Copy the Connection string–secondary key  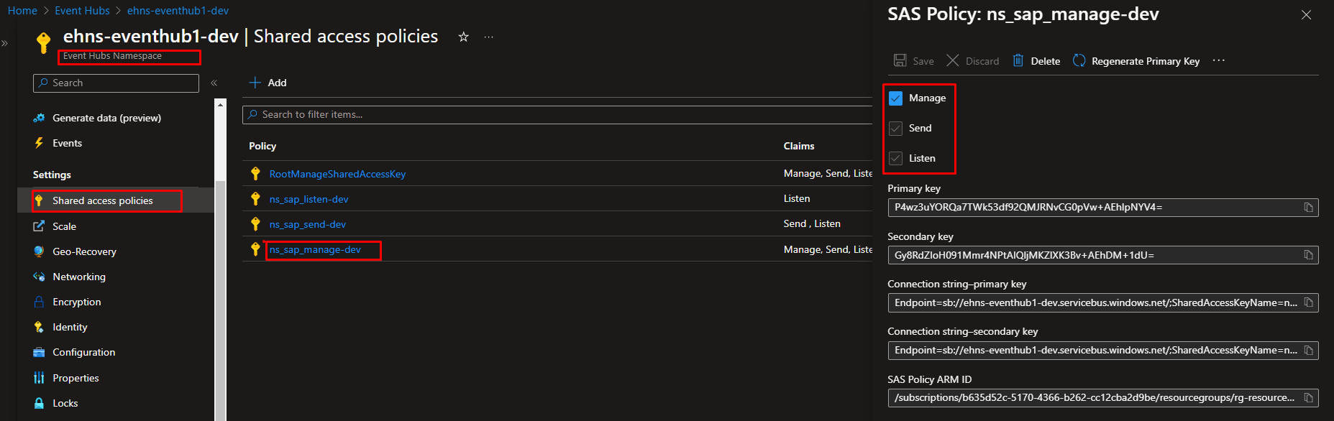[1309, 351]
